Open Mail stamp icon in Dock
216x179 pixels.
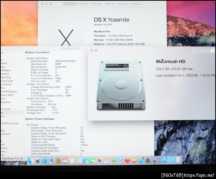click(x=51, y=160)
